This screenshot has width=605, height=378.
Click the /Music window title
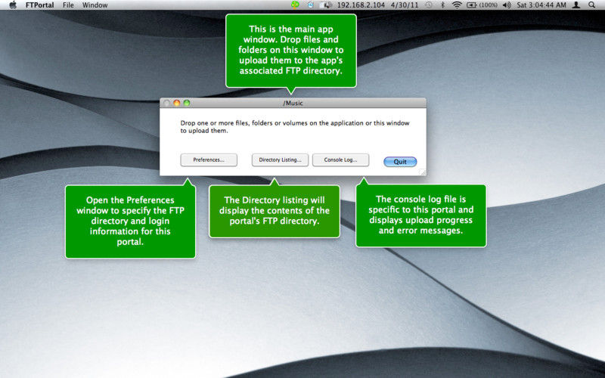point(293,103)
